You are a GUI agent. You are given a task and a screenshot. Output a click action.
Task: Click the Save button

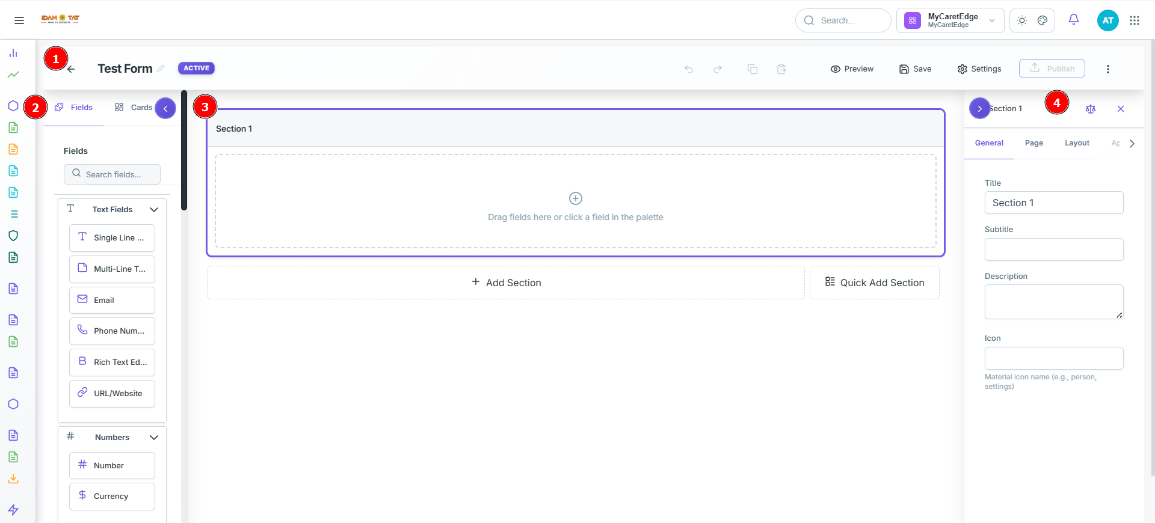(915, 69)
